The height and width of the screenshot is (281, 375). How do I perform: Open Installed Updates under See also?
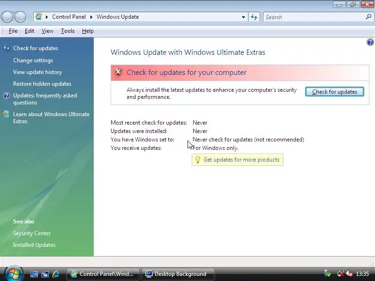pos(34,244)
